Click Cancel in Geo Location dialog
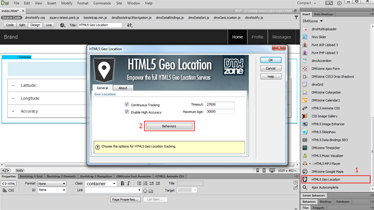This screenshot has width=374, height=210. click(271, 68)
